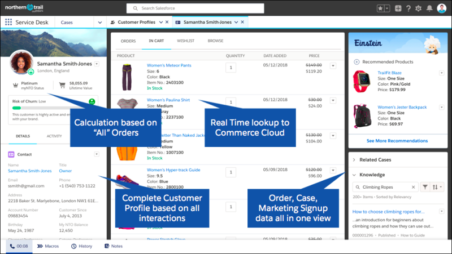Switch to the ORDERS tab
This screenshot has height=254, width=452.
pos(128,41)
